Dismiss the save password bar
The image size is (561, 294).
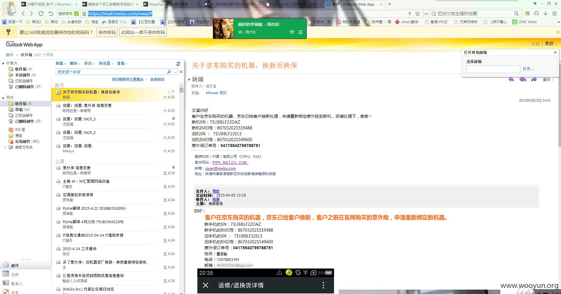coord(558,32)
